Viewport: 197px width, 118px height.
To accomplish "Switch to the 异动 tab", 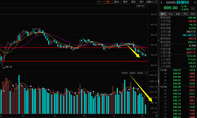I will [x=185, y=14].
